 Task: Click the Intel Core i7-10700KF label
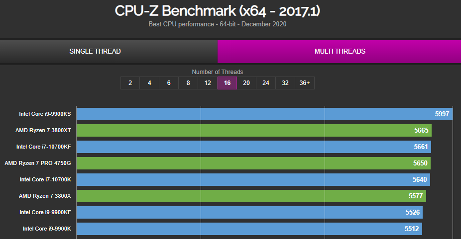pyautogui.click(x=43, y=147)
